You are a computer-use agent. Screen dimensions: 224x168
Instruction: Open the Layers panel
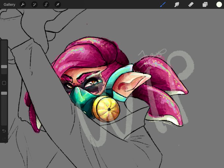click(x=205, y=5)
